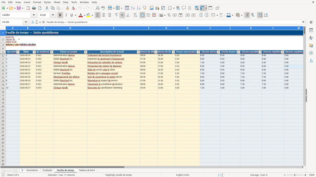Viewport: 316px width, 177px height.
Task: Format cells as percent
Action: pyautogui.click(x=169, y=15)
